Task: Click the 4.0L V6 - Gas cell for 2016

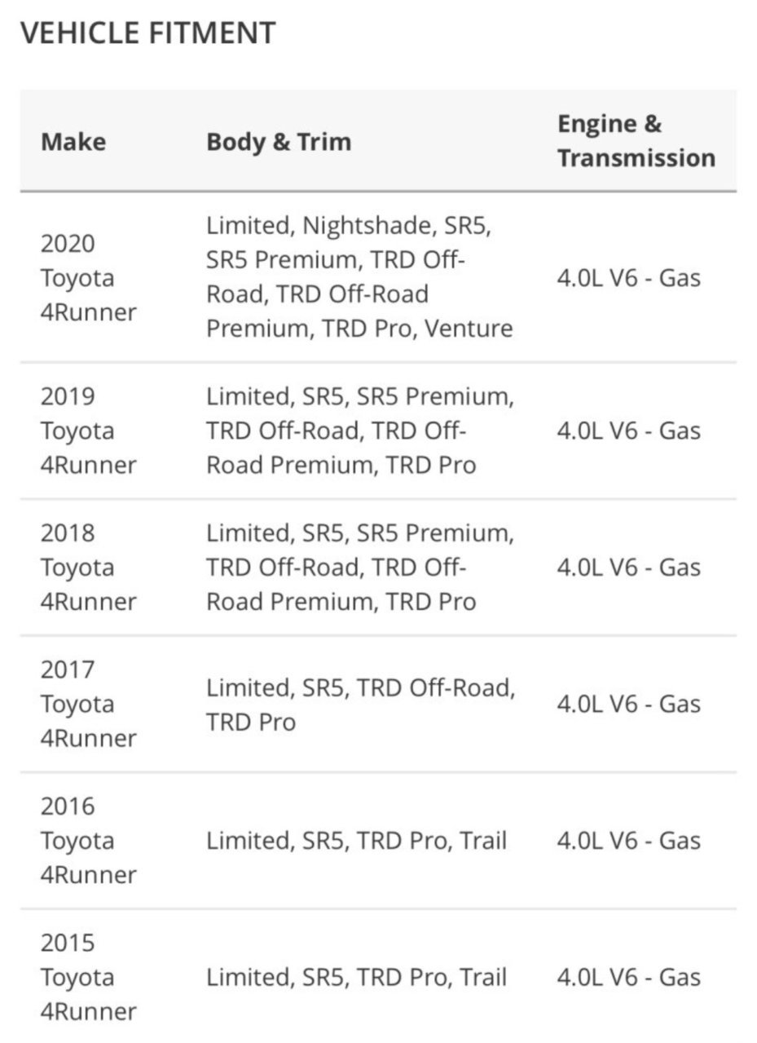Action: point(628,840)
